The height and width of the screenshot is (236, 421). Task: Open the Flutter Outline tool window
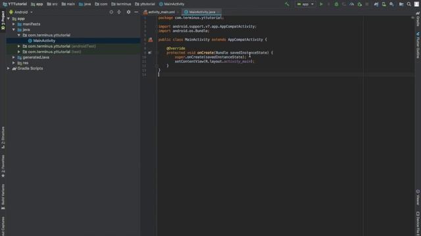418,45
